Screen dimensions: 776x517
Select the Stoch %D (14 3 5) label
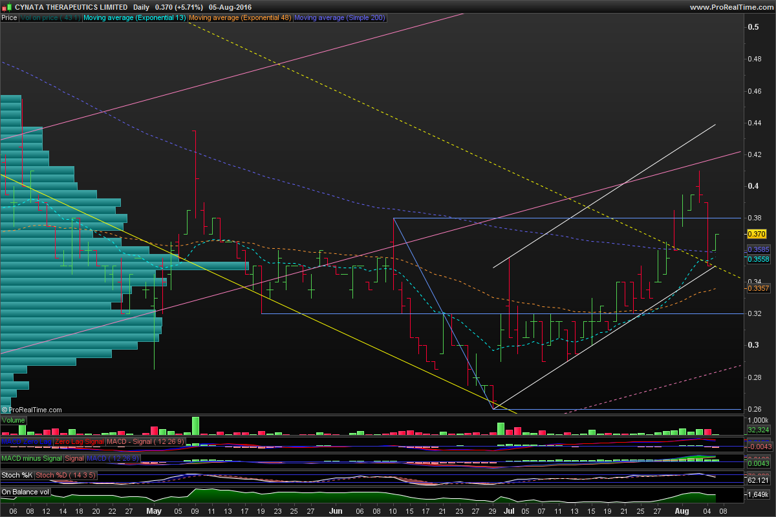[66, 475]
